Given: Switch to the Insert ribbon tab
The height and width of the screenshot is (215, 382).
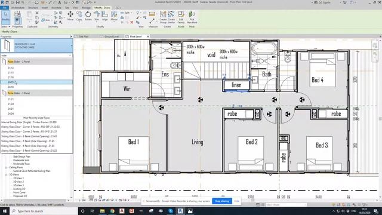Looking at the screenshot, I should 44,8.
